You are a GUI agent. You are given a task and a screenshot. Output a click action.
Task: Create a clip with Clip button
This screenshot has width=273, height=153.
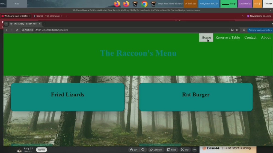coord(185,150)
